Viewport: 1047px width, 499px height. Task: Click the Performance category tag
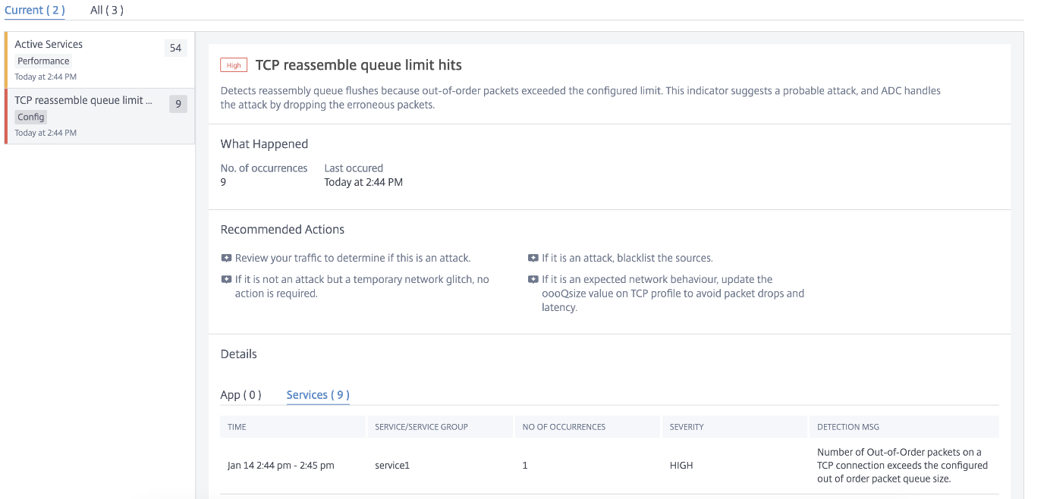(x=43, y=61)
